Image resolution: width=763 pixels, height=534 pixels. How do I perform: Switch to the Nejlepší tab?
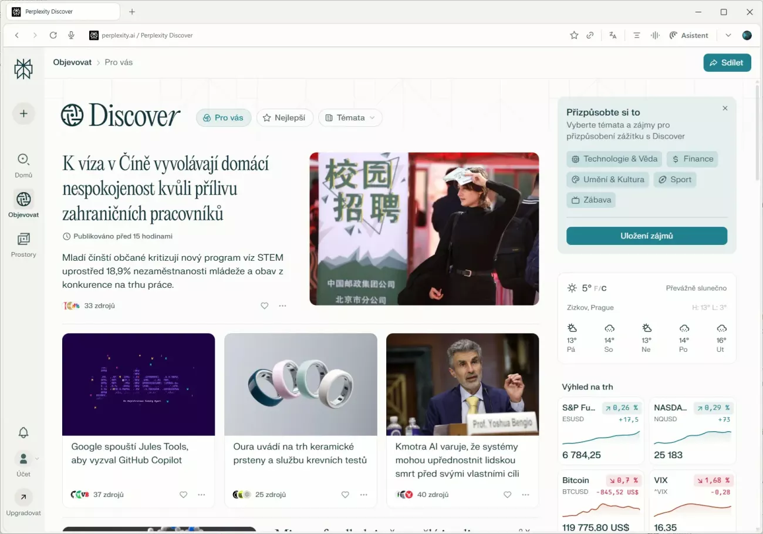tap(285, 117)
